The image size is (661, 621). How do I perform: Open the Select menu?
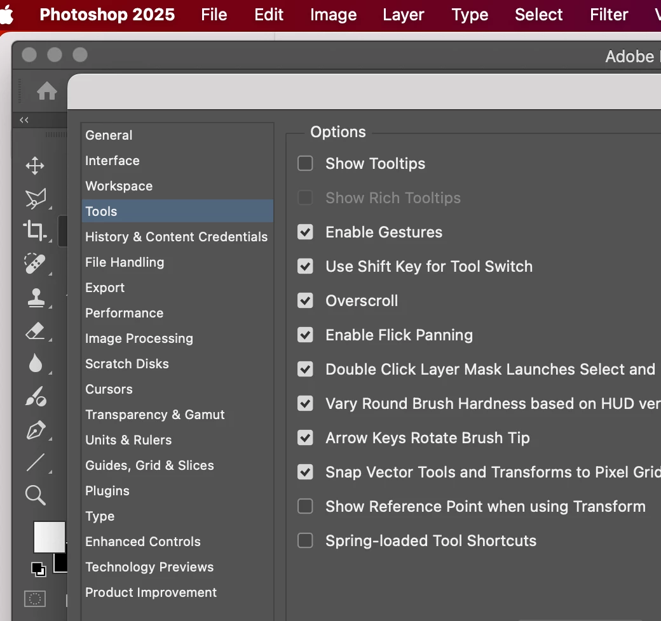pyautogui.click(x=539, y=15)
